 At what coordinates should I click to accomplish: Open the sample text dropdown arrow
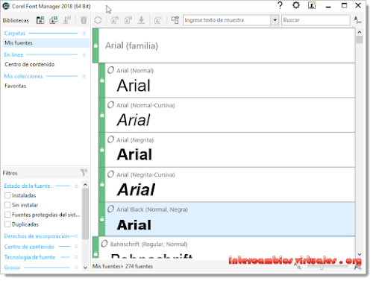[275, 20]
